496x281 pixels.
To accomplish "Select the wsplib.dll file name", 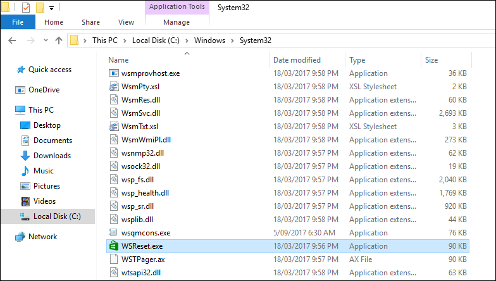I will (137, 220).
